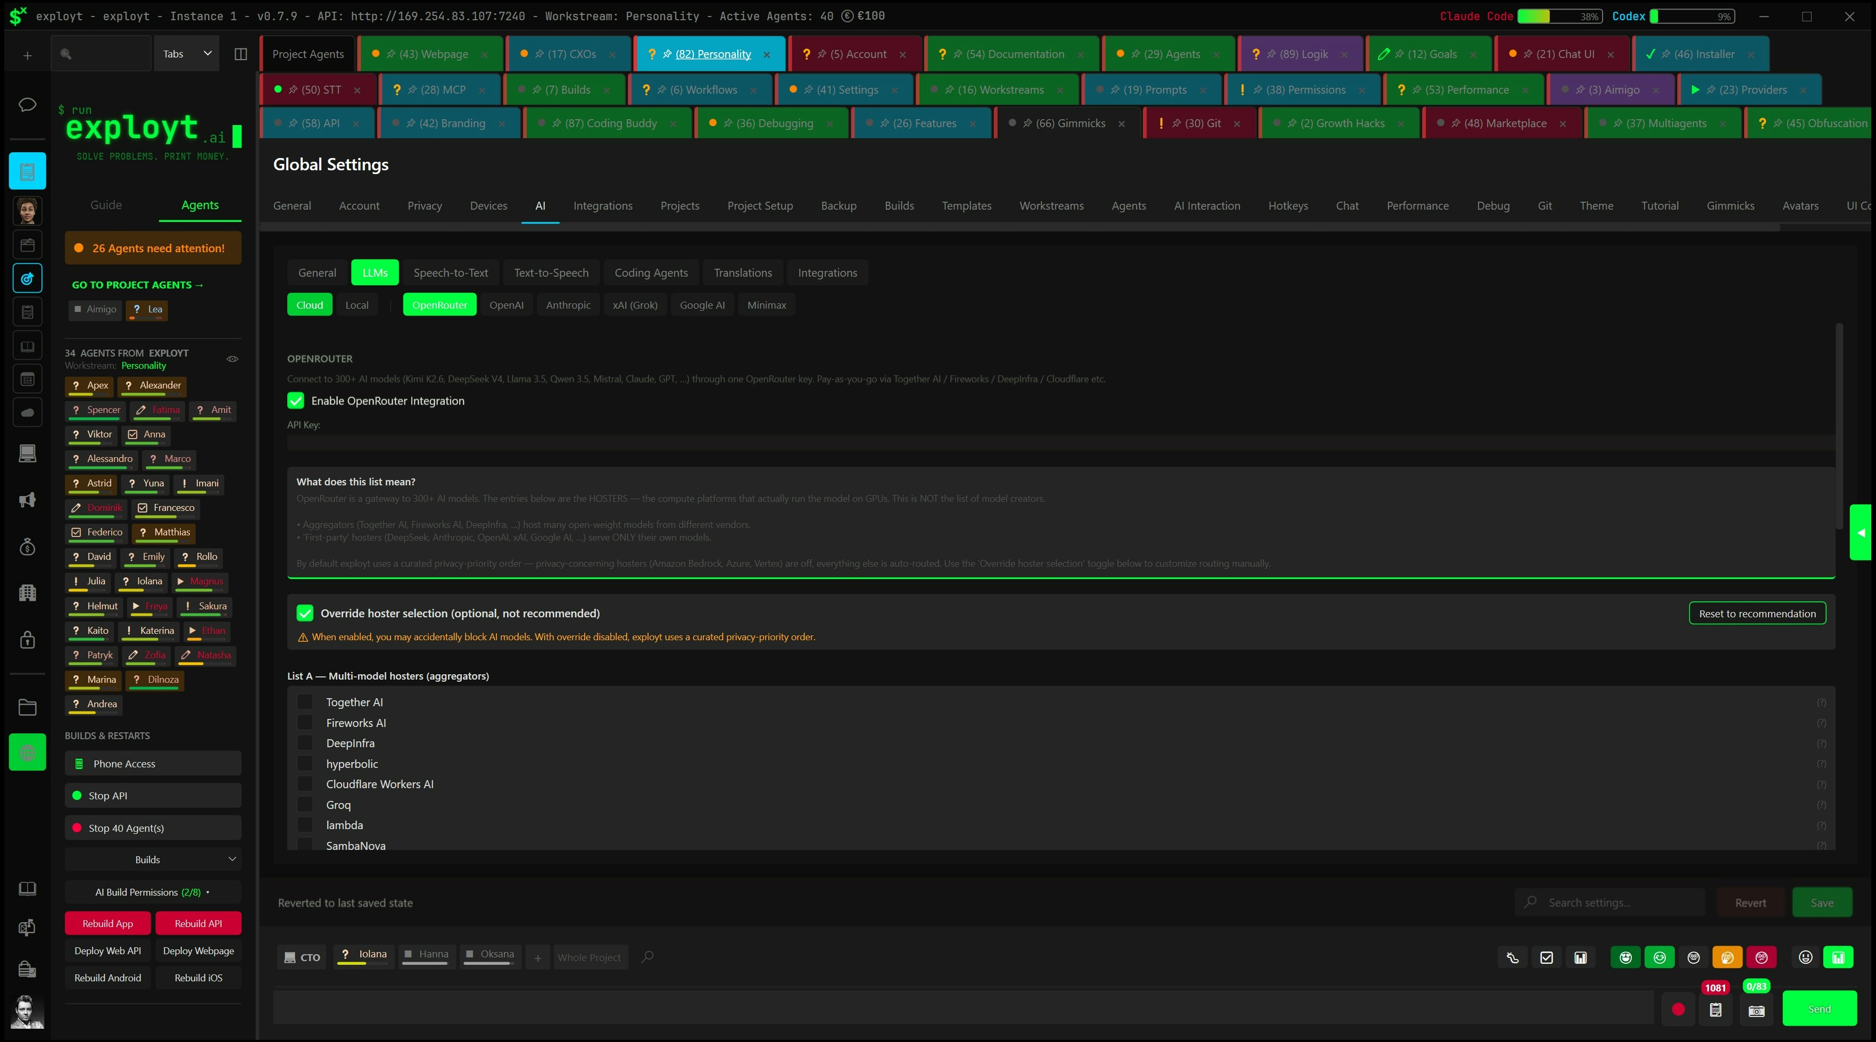Image resolution: width=1876 pixels, height=1042 pixels.
Task: Click the Phone Access button
Action: 153,764
